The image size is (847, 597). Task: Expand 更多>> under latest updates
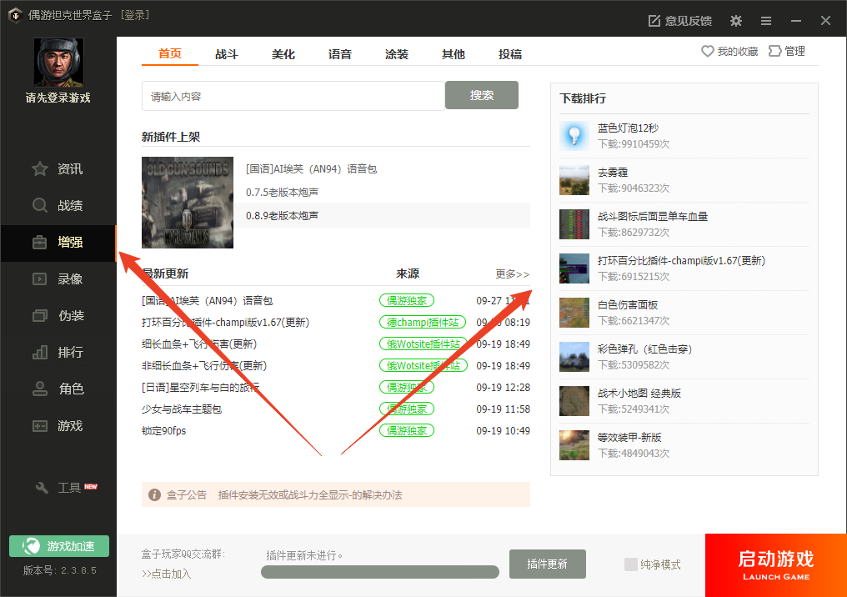point(512,274)
